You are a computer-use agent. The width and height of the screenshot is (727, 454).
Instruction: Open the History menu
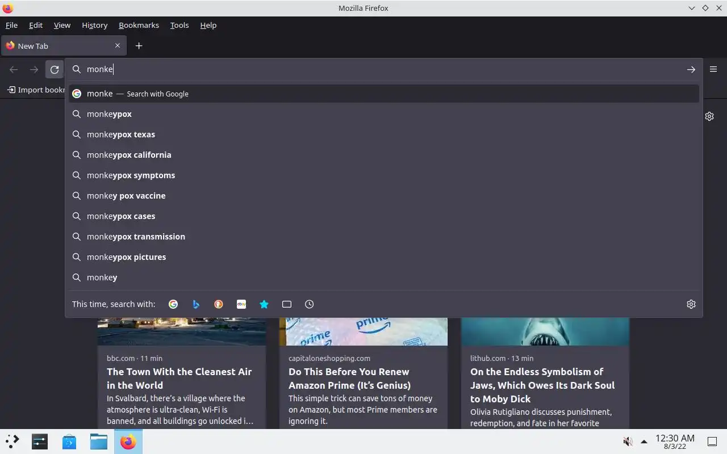pyautogui.click(x=94, y=25)
